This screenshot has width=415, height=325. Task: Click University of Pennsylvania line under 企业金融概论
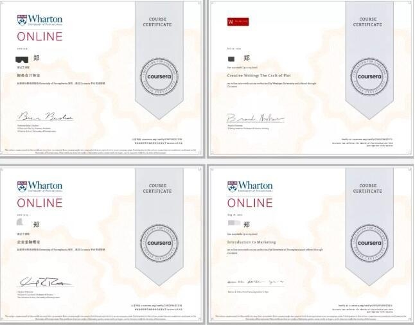click(x=61, y=250)
